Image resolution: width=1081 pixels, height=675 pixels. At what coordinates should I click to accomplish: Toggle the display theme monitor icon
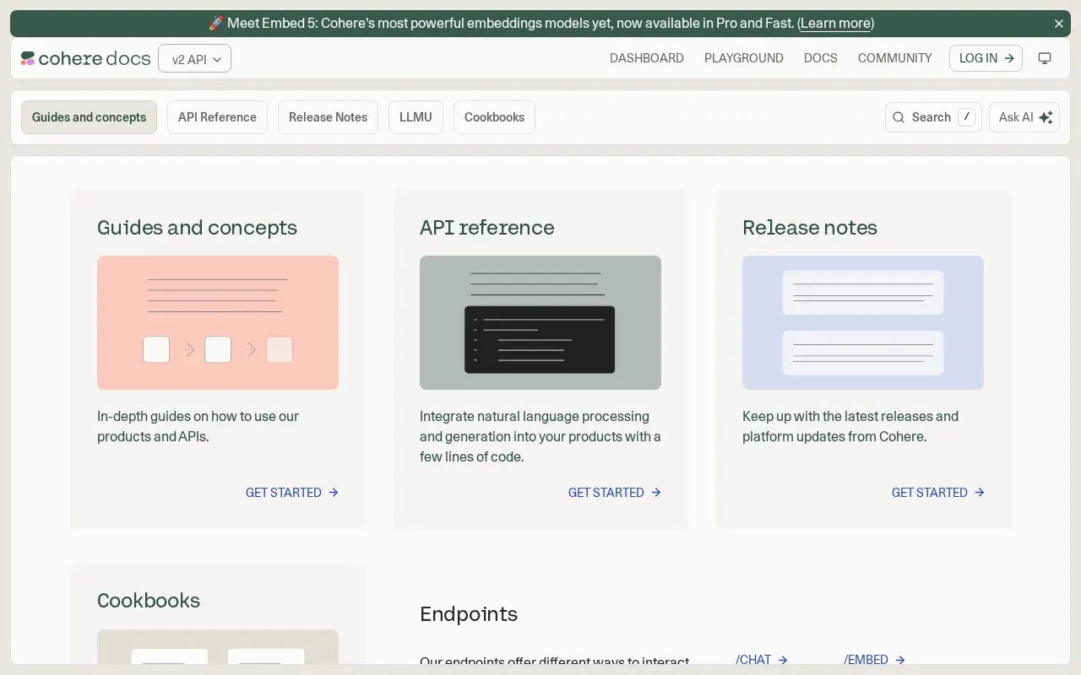point(1045,58)
